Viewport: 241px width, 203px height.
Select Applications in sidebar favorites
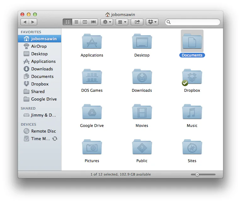coord(39,61)
